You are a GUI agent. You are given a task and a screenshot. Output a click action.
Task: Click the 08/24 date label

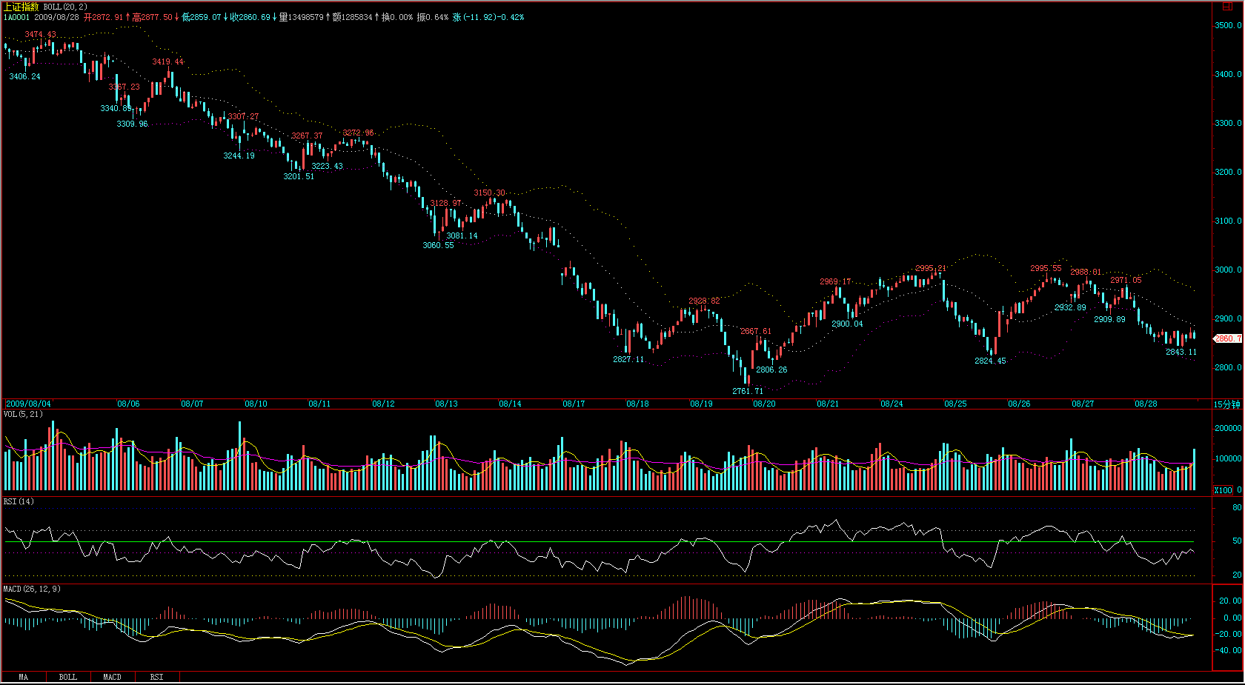[892, 404]
